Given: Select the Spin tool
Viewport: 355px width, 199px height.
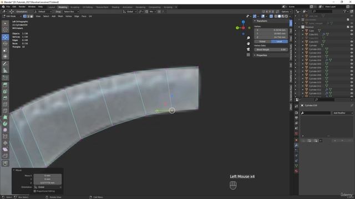Looking at the screenshot, I should tap(5, 124).
